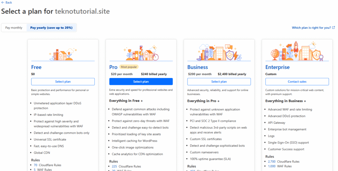Click 'Single-Sign-On (SSO) support' feature

tap(288, 143)
